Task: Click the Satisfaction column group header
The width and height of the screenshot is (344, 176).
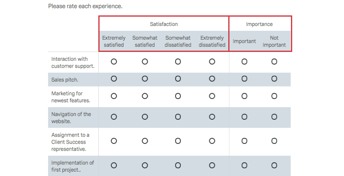Action: click(164, 24)
